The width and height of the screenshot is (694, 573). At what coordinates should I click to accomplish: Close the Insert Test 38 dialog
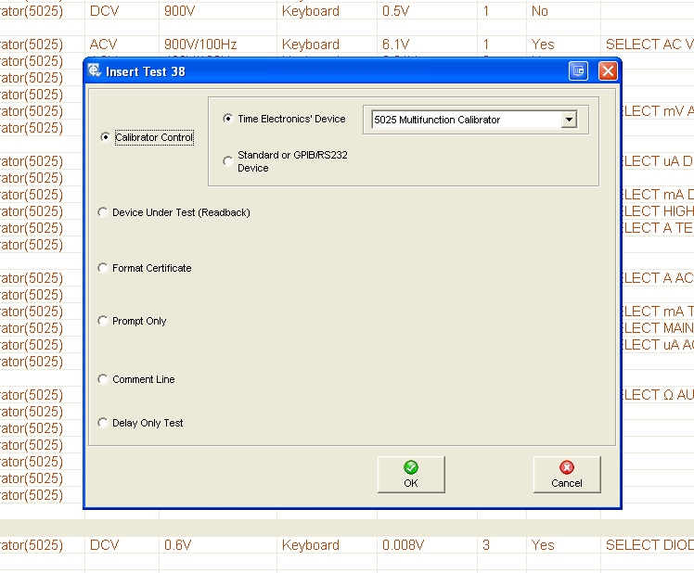click(607, 71)
